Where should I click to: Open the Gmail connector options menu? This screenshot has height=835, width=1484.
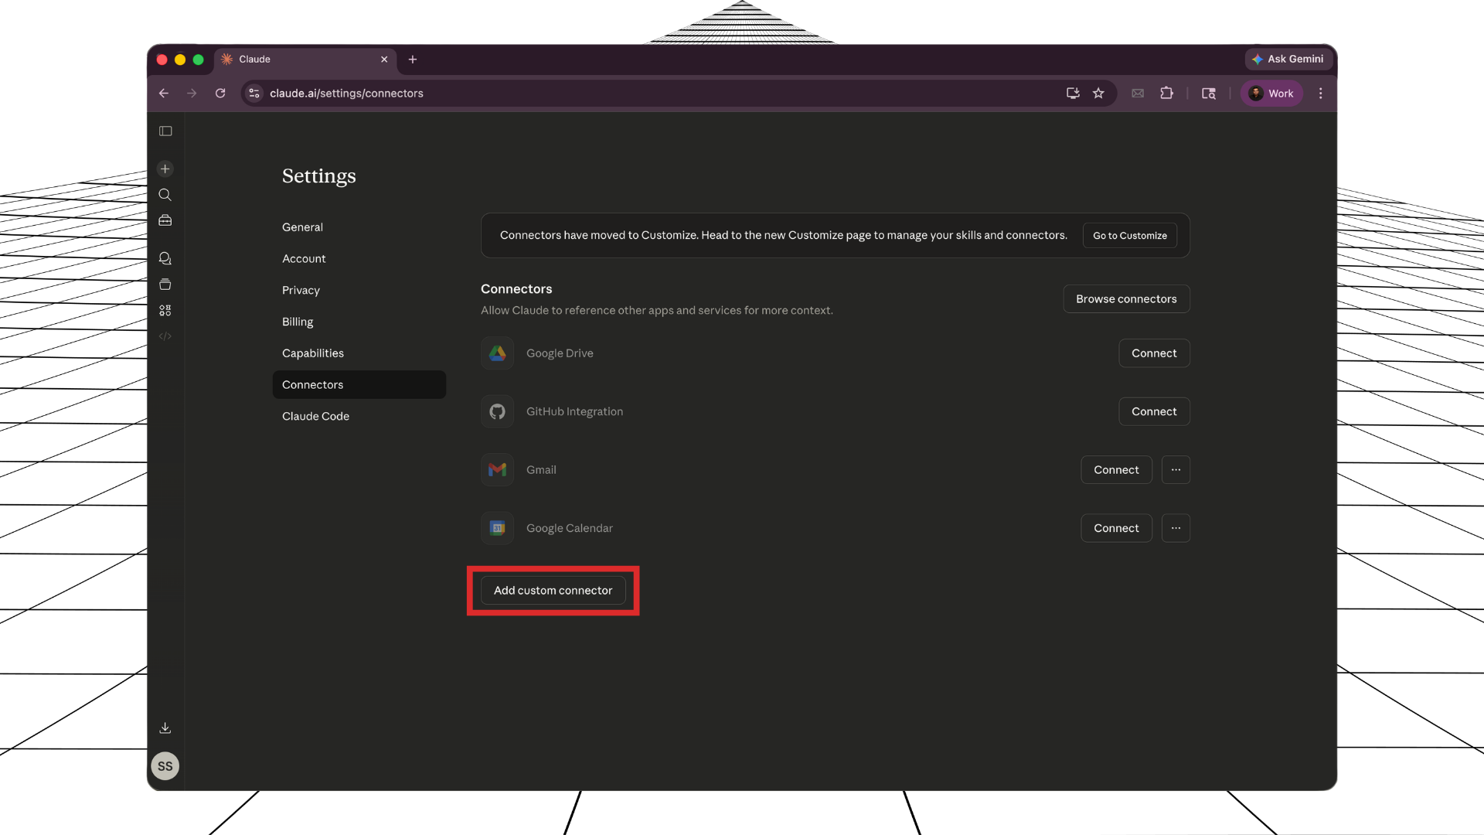click(x=1176, y=469)
